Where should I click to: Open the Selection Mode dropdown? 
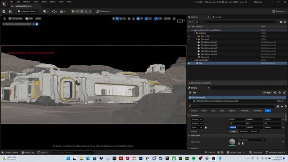(x=27, y=11)
